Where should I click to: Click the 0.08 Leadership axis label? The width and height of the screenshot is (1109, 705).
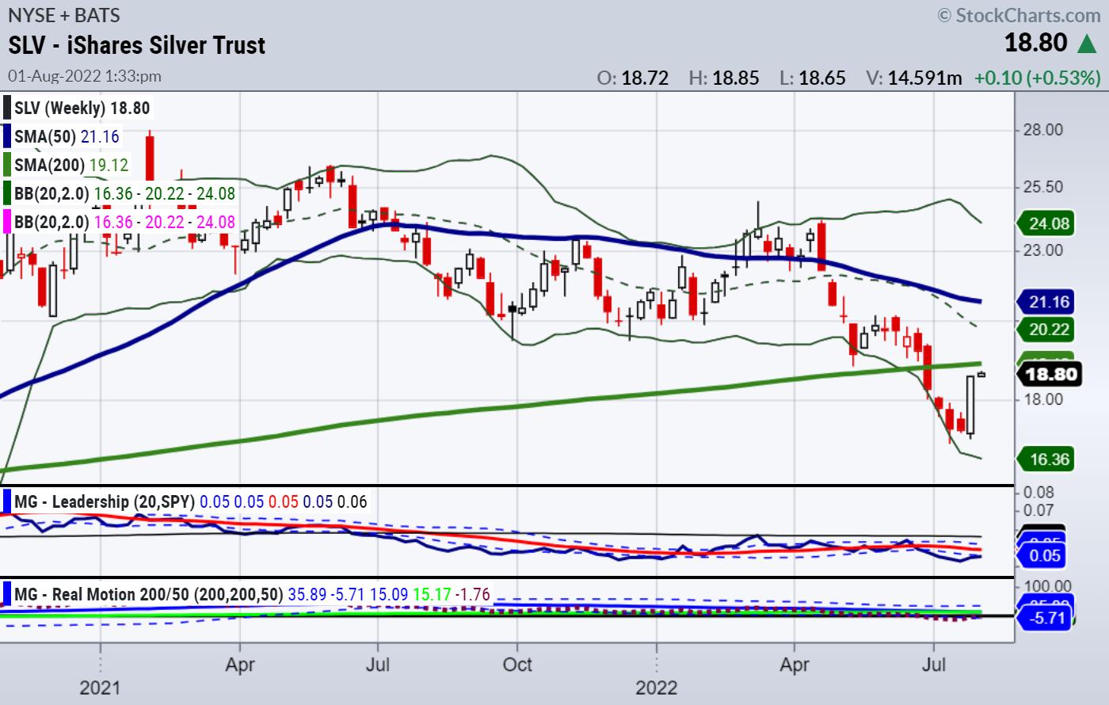coord(1038,493)
